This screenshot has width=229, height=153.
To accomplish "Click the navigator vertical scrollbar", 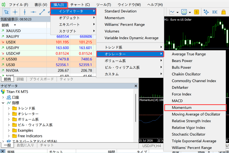I will 136,108.
